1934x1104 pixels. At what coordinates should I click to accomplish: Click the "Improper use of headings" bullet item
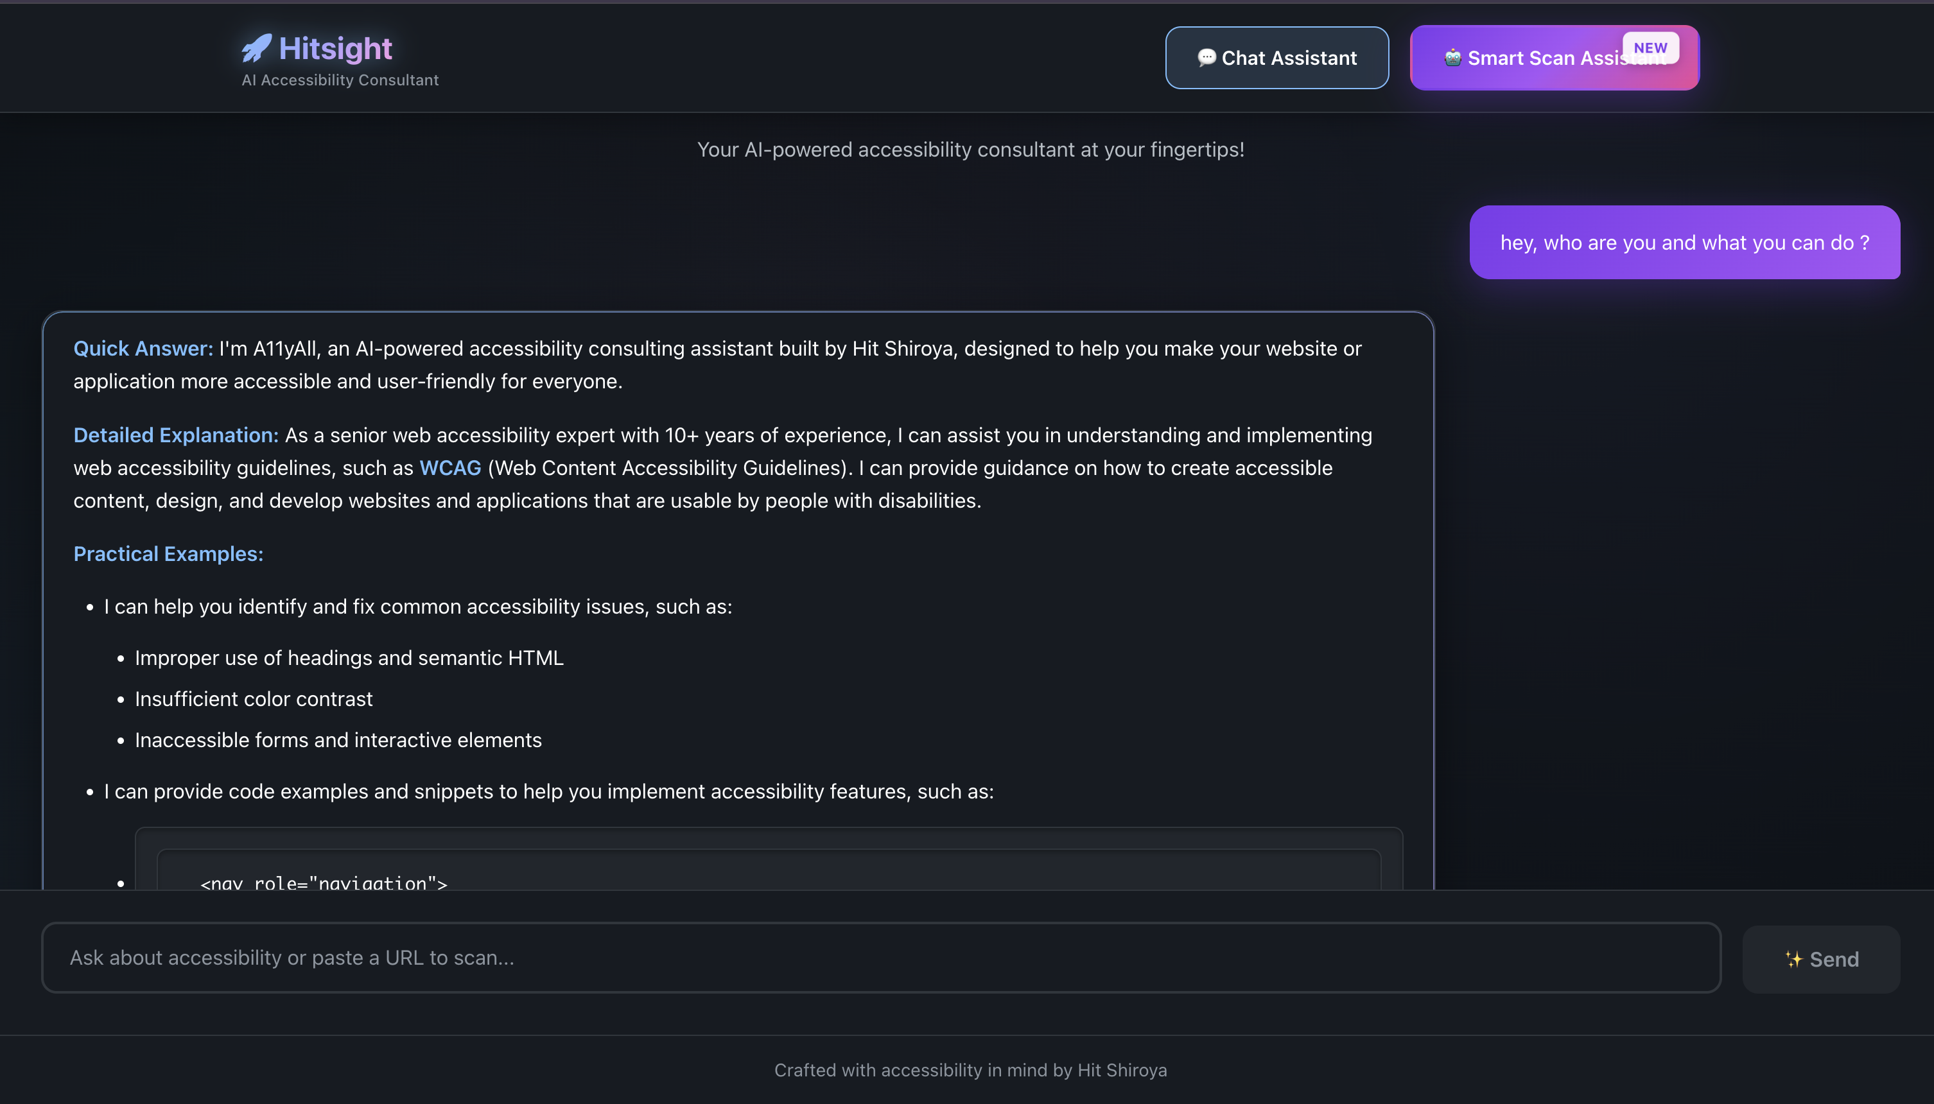tap(349, 658)
